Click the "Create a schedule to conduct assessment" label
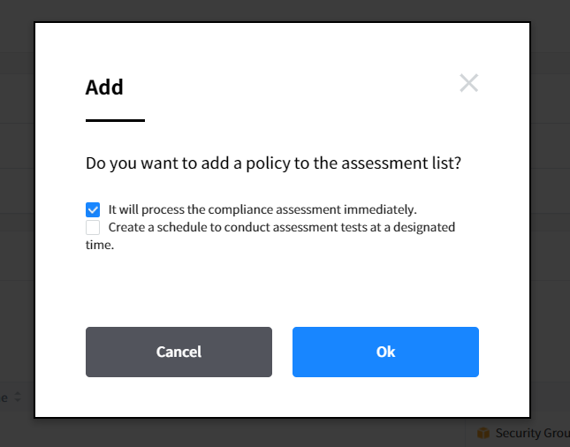 point(281,227)
